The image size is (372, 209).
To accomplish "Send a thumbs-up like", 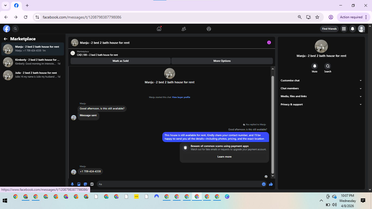I will 271,184.
